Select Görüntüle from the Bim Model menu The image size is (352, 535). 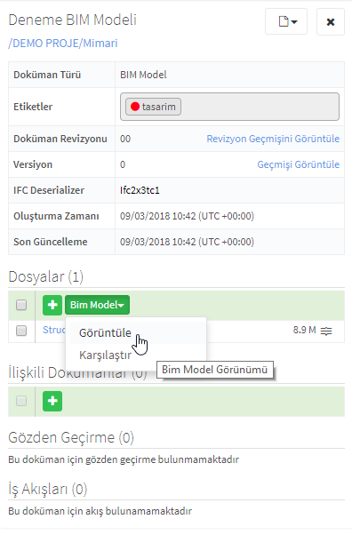(x=105, y=333)
